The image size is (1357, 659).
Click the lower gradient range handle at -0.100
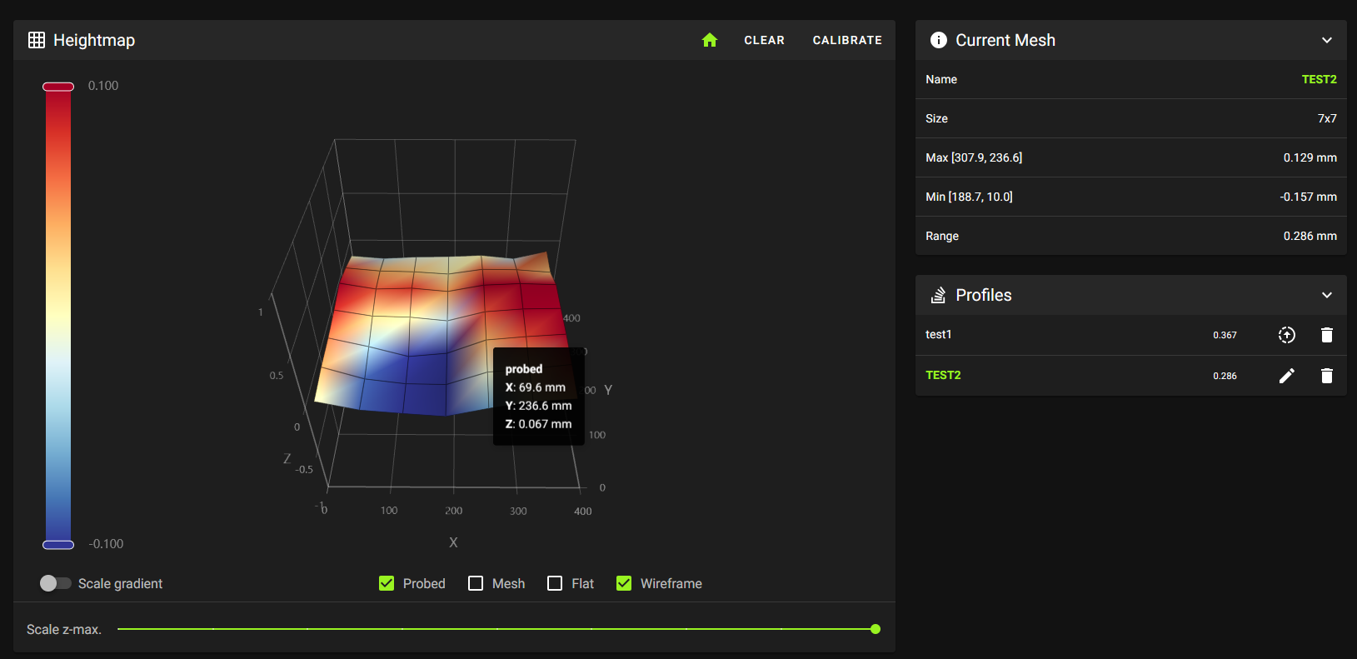(x=58, y=545)
